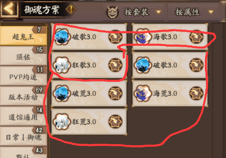Open the exclamation info icon
This screenshot has height=158, width=226.
point(71,9)
